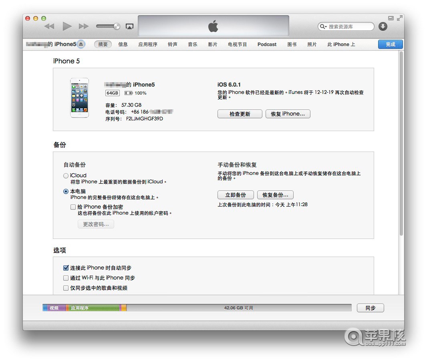Enable the 给 iPhone 备份加密 checkbox
This screenshot has height=362, width=427.
[73, 207]
